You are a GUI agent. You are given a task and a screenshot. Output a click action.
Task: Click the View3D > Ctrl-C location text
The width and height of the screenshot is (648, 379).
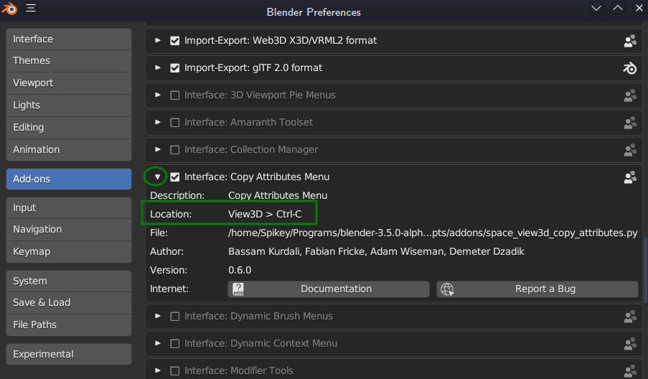coord(265,214)
